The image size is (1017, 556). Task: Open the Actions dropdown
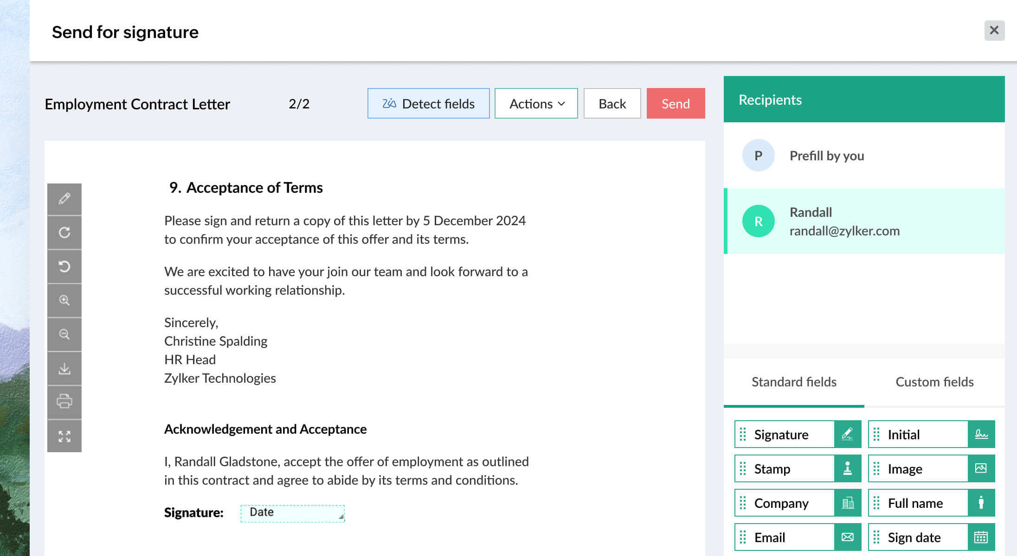pos(536,104)
